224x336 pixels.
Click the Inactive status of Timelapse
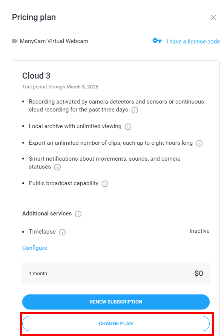click(x=199, y=231)
